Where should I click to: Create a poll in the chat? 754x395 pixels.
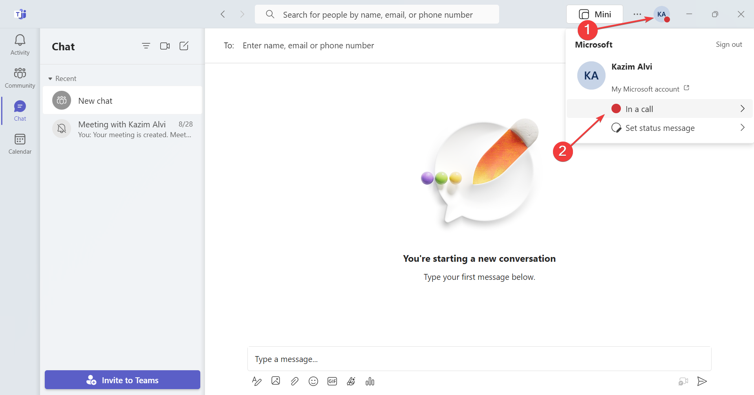370,381
